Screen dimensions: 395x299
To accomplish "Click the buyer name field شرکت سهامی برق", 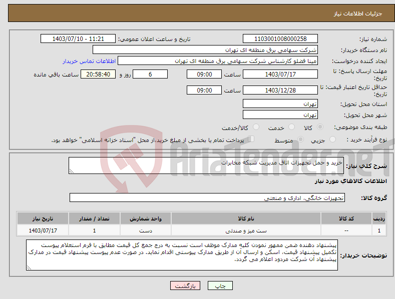I will (205, 50).
